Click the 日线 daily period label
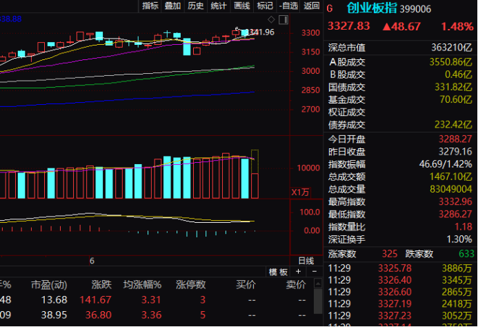This screenshot has width=478, height=327. 306,261
